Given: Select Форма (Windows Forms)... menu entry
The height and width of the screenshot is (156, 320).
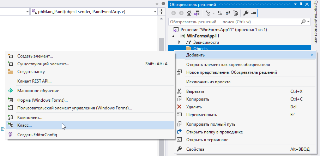Looking at the screenshot, I should click(x=42, y=100).
